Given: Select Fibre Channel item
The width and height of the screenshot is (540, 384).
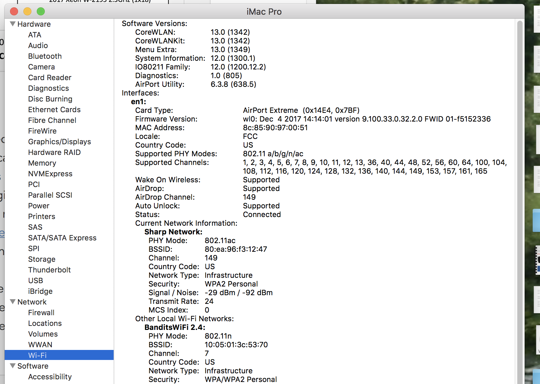Looking at the screenshot, I should coord(52,120).
